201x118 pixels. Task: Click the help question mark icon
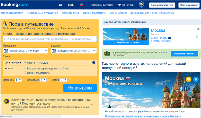coord(94,63)
